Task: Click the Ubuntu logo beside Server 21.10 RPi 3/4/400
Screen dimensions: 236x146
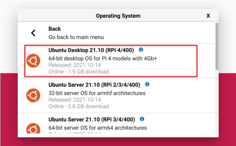Action: click(x=33, y=128)
